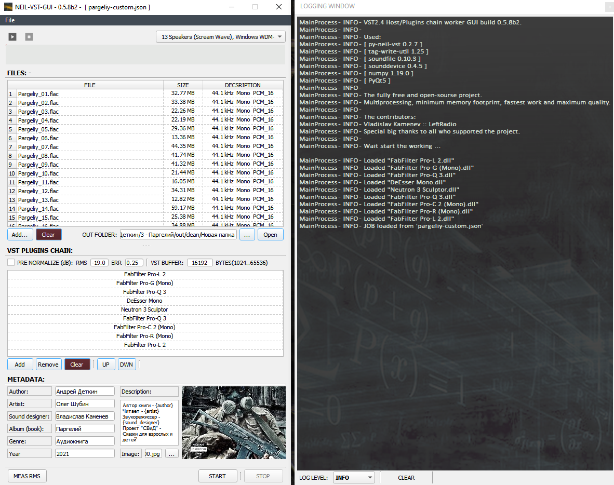Clear the logging window output

(x=406, y=478)
